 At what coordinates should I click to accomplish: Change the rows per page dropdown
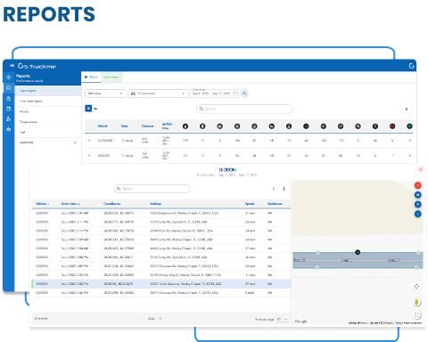(x=282, y=320)
